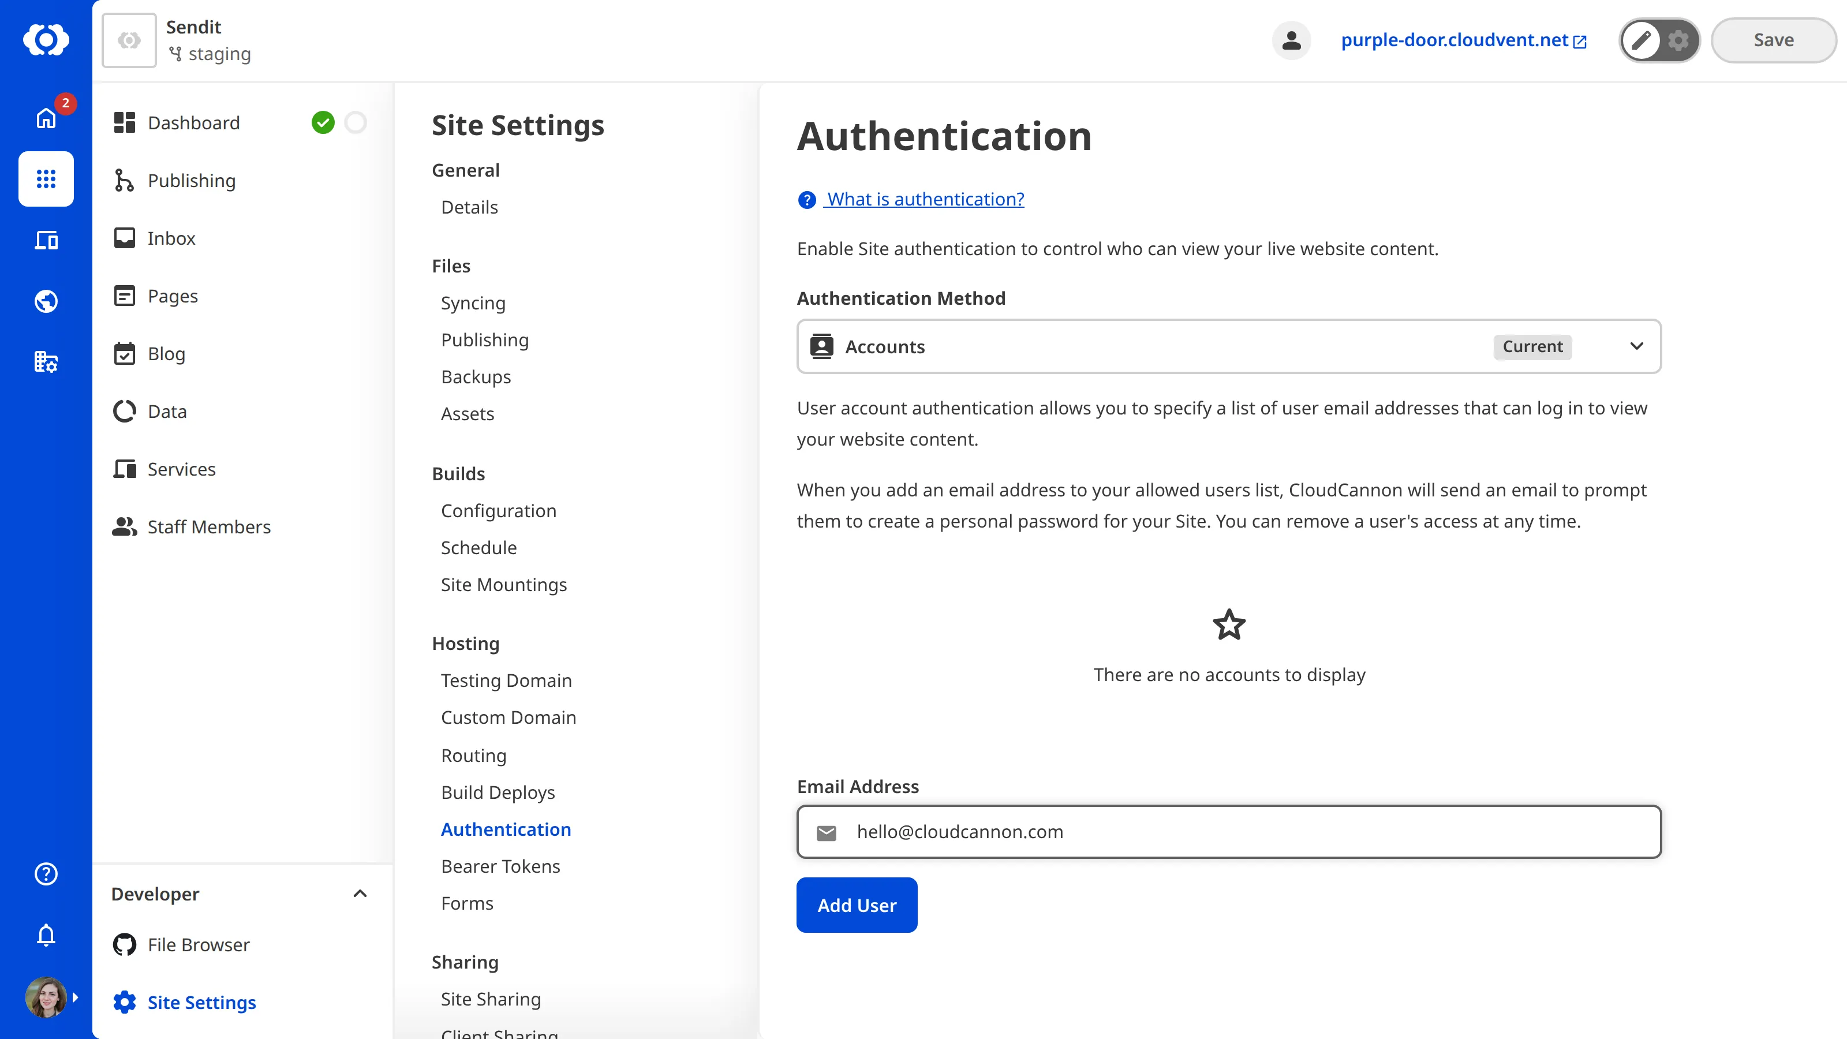Open Assets settings
Screen dimensions: 1847x1039
click(x=468, y=414)
